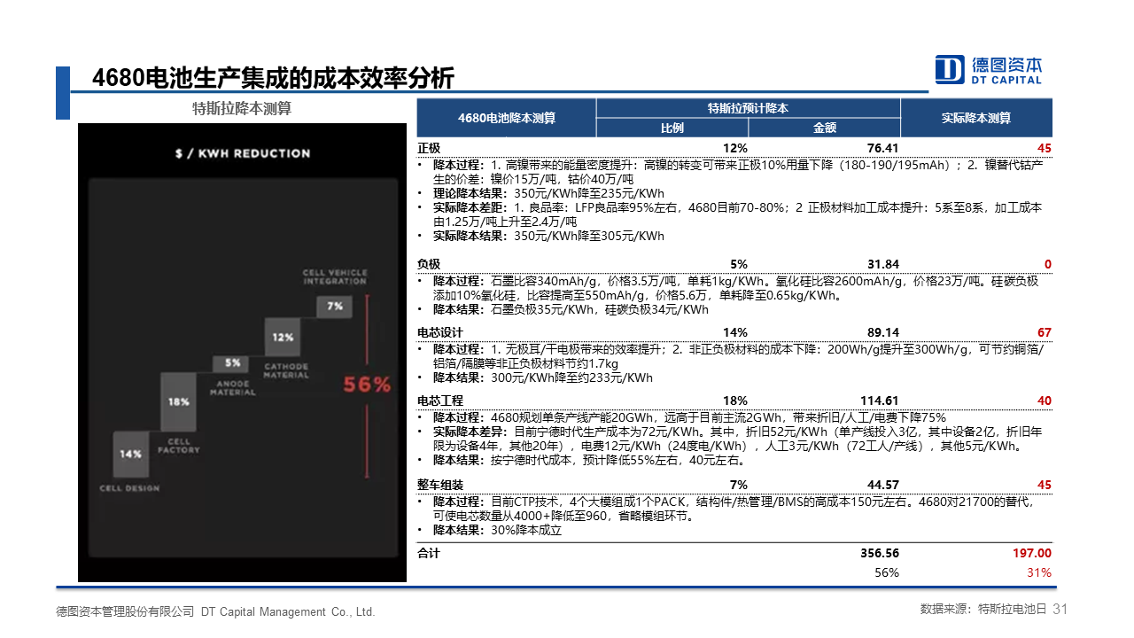Click the 降本结果 300元/KWh降至约233元/KWh line
The image size is (1134, 638).
click(542, 377)
